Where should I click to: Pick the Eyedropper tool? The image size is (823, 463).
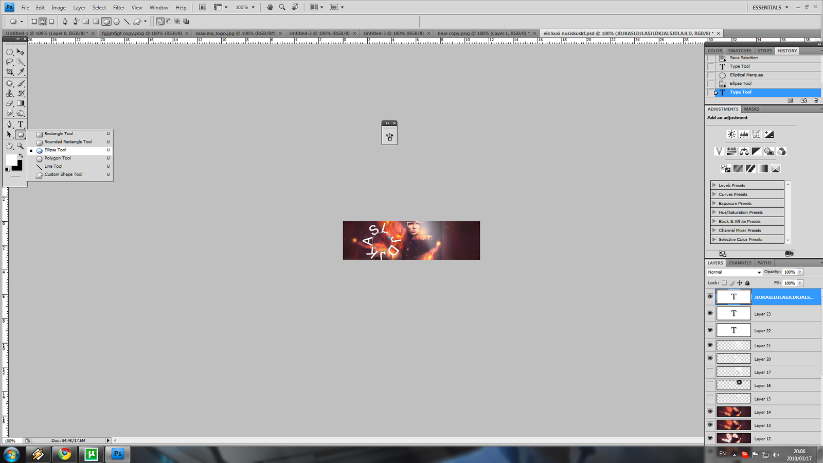21,72
